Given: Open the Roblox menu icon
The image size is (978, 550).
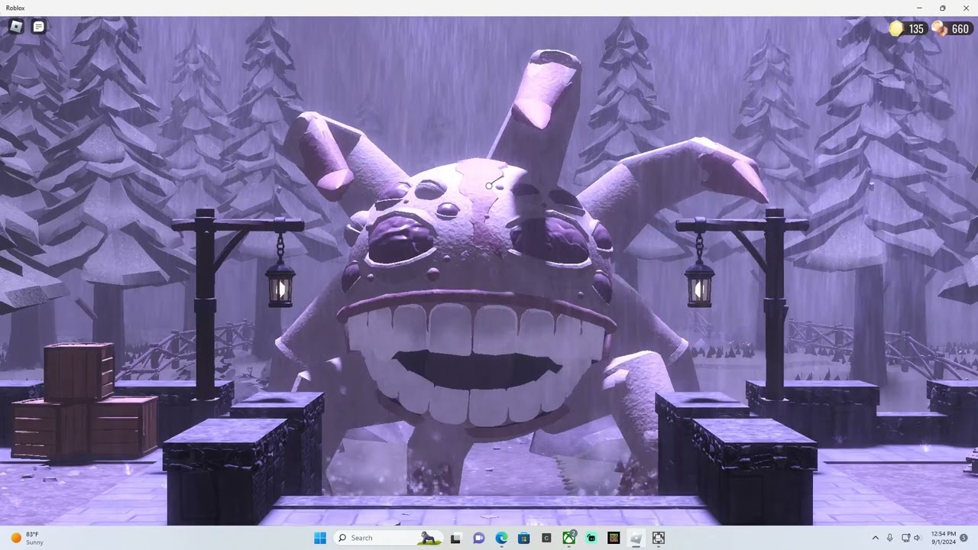Looking at the screenshot, I should (x=16, y=27).
